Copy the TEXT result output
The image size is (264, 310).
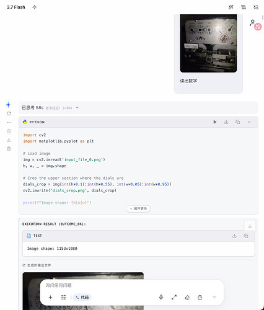246,236
